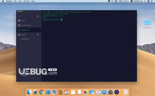Click the cloud sync icon in sidebar

click(x=38, y=16)
